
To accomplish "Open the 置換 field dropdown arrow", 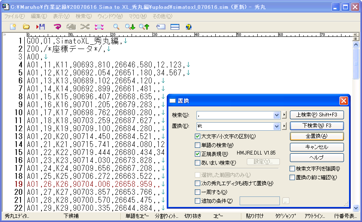I will [277, 126].
